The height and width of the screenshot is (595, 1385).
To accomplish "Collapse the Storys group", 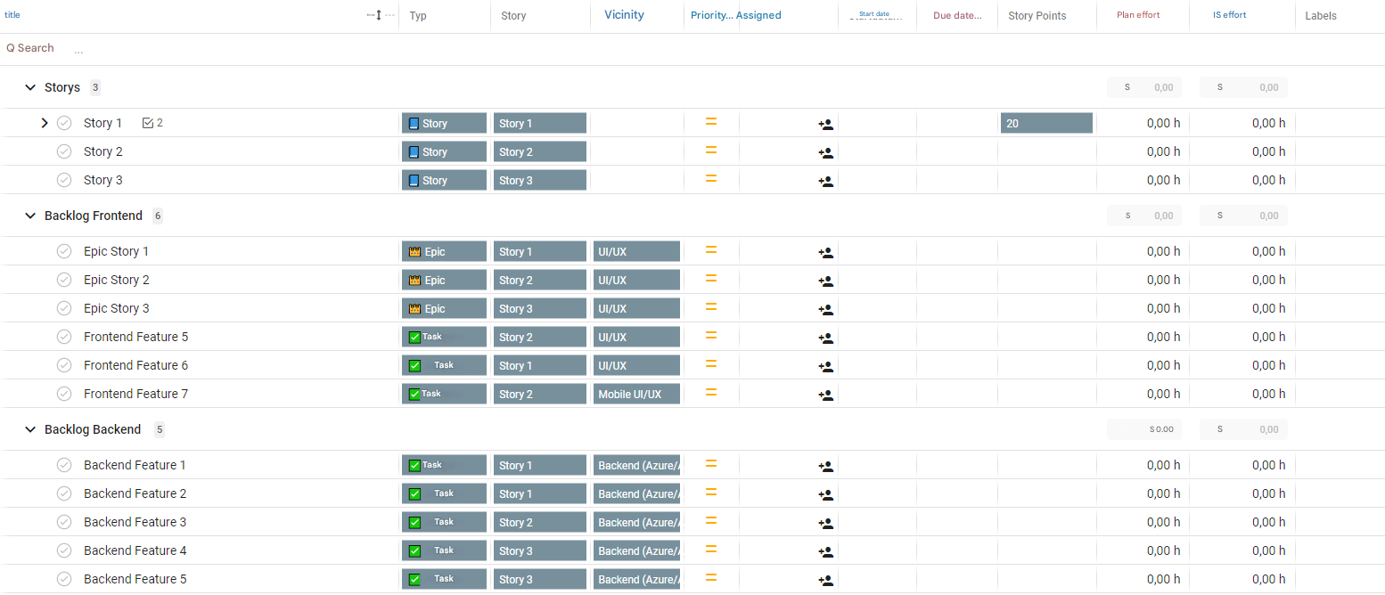I will (30, 87).
